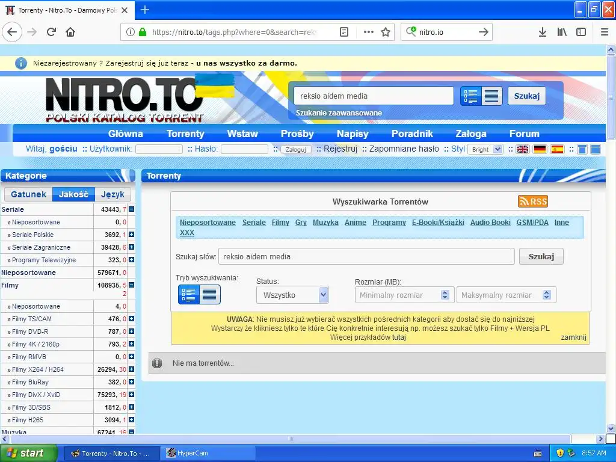Switch site language to English flag

coord(523,149)
